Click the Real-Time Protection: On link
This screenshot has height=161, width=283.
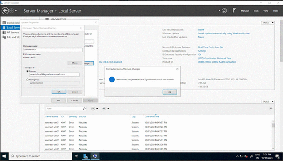tap(210, 47)
